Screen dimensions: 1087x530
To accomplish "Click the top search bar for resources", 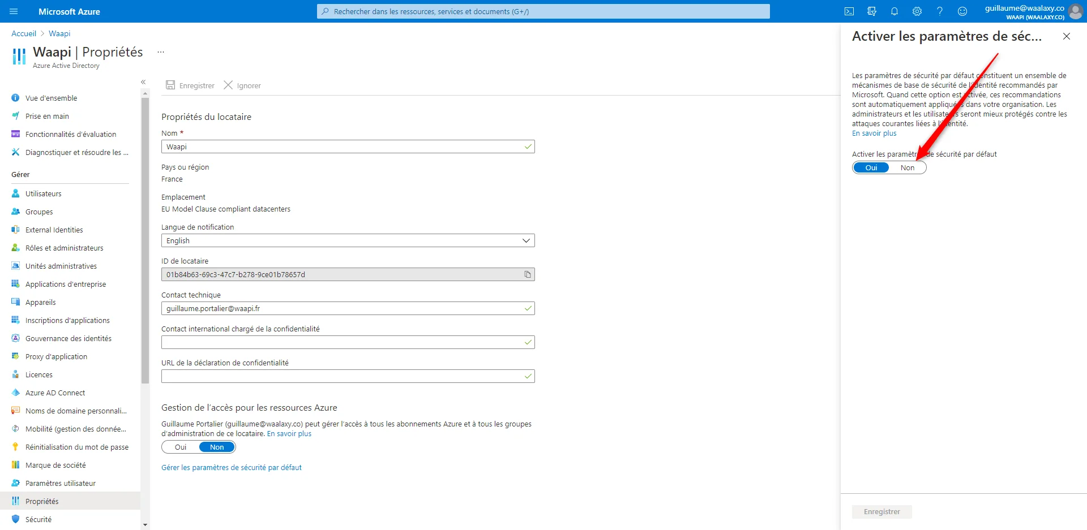I will pos(543,11).
